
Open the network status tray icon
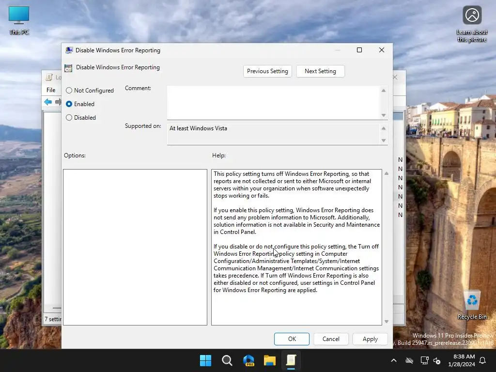pos(424,360)
